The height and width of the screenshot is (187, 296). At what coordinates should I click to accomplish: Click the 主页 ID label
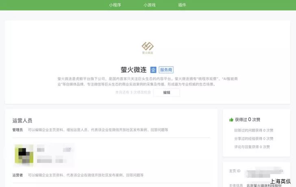235,171
